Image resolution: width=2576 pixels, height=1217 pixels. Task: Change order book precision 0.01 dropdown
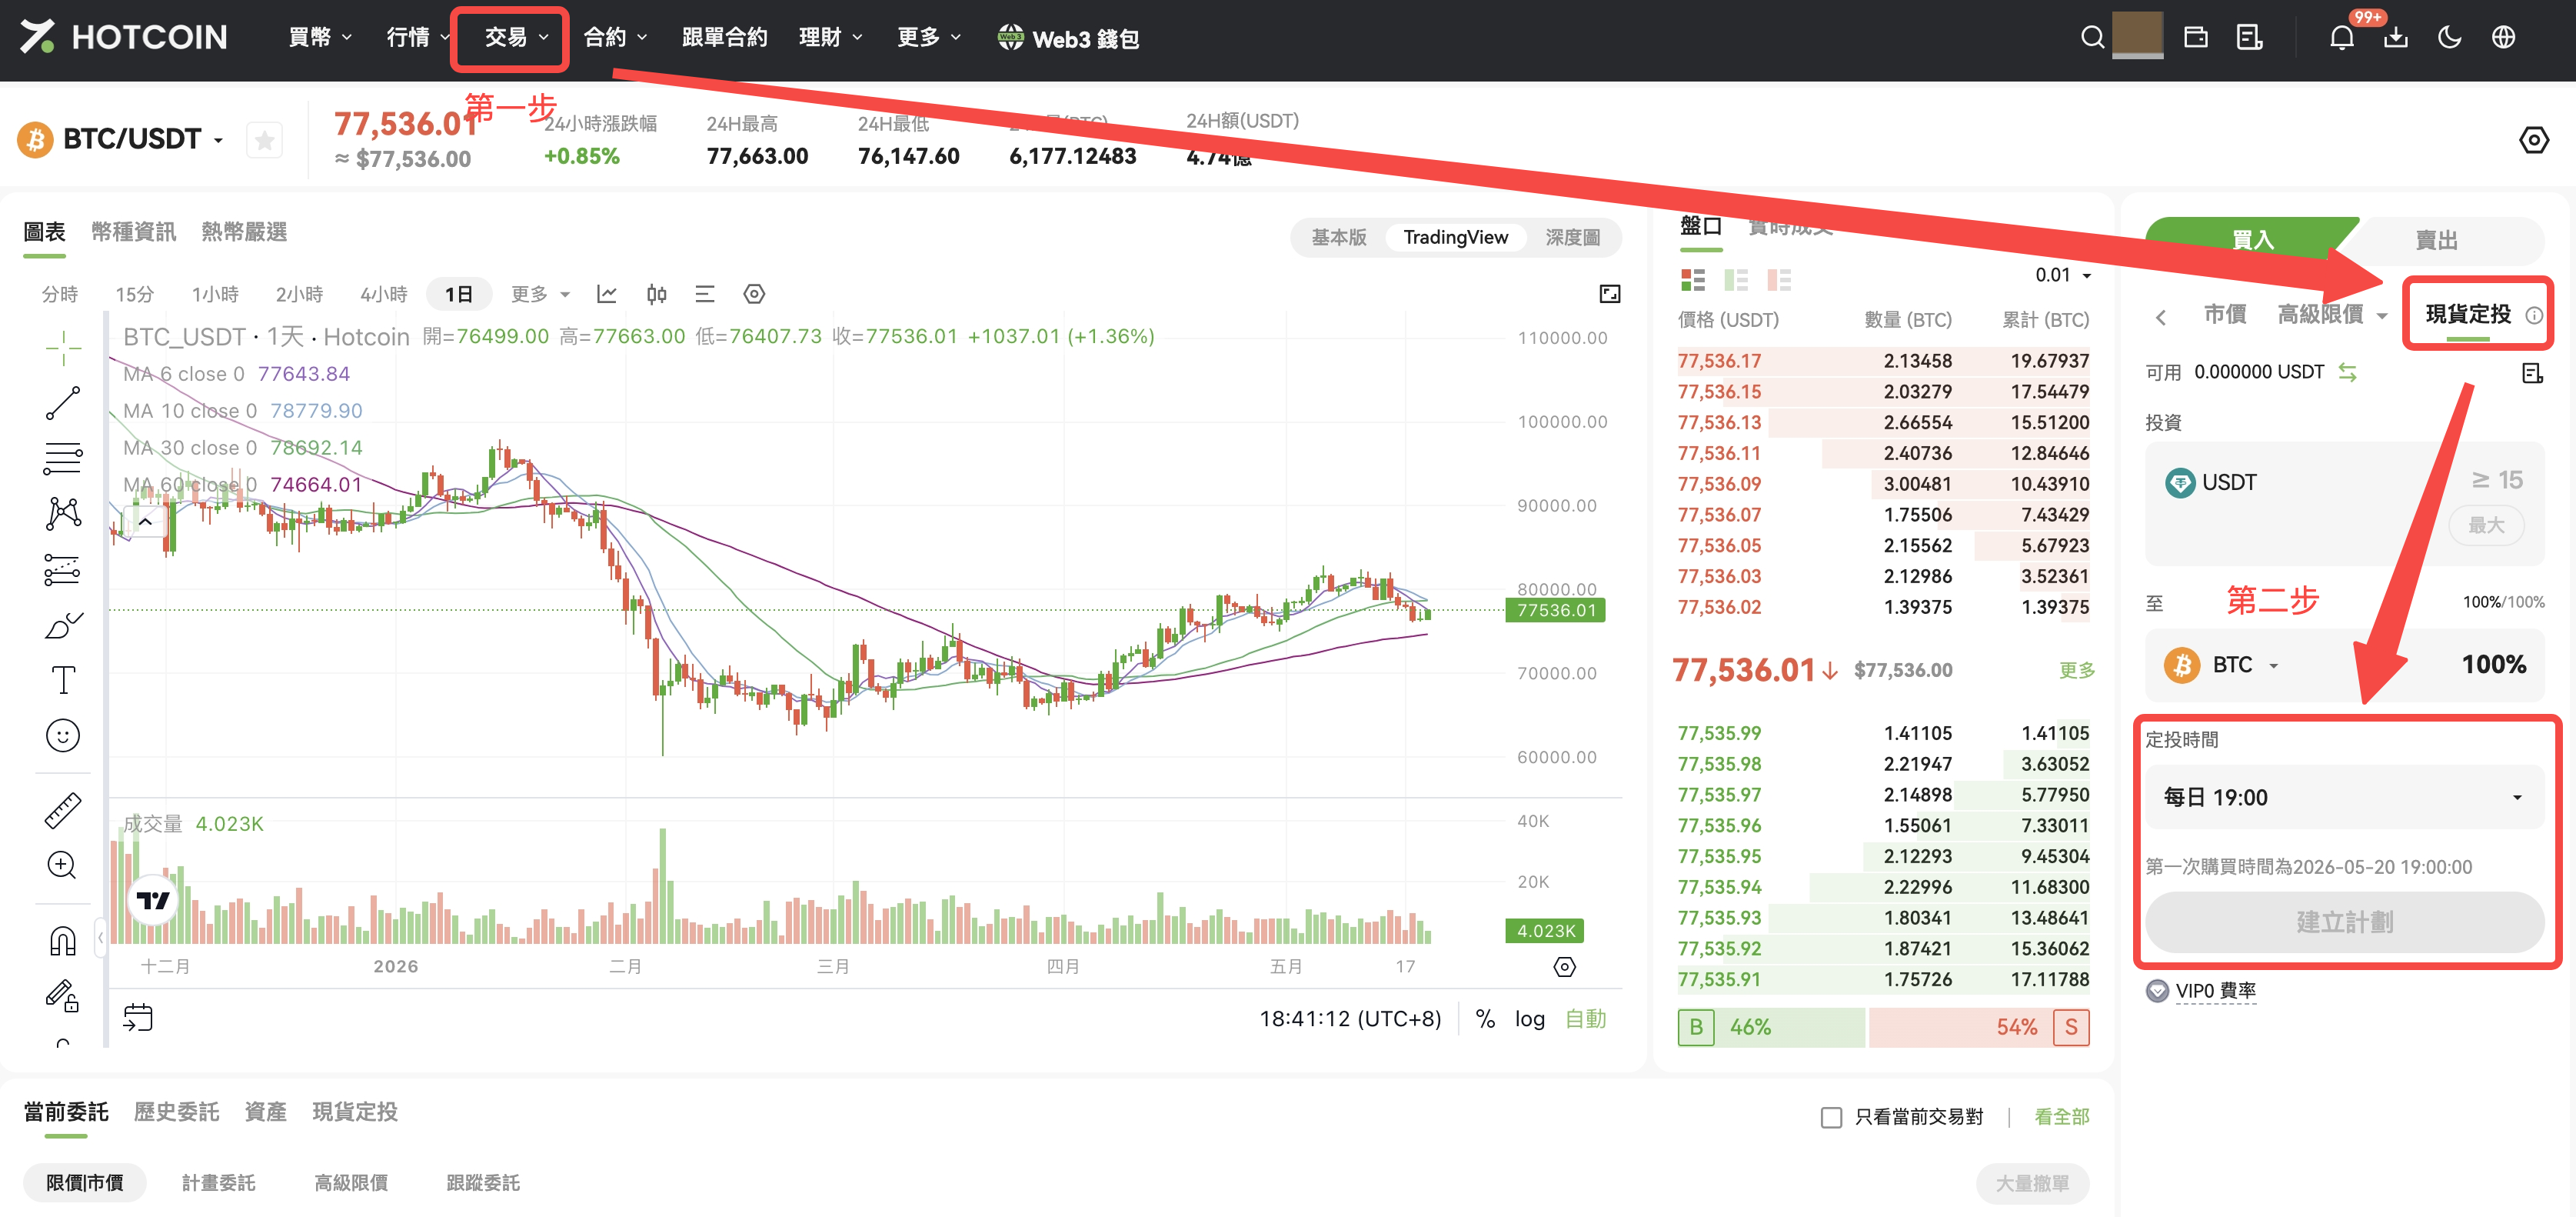2062,275
